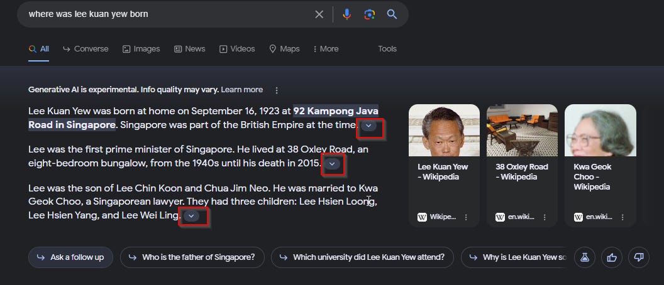Image resolution: width=664 pixels, height=285 pixels.
Task: Ask Which university did Lee Kuan Yew attend
Action: click(362, 257)
